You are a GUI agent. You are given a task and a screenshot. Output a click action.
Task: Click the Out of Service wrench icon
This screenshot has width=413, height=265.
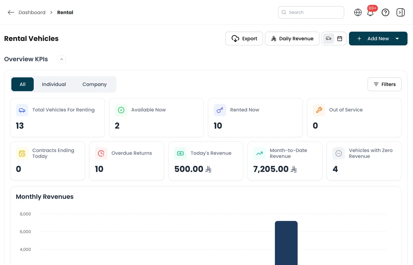pyautogui.click(x=319, y=110)
